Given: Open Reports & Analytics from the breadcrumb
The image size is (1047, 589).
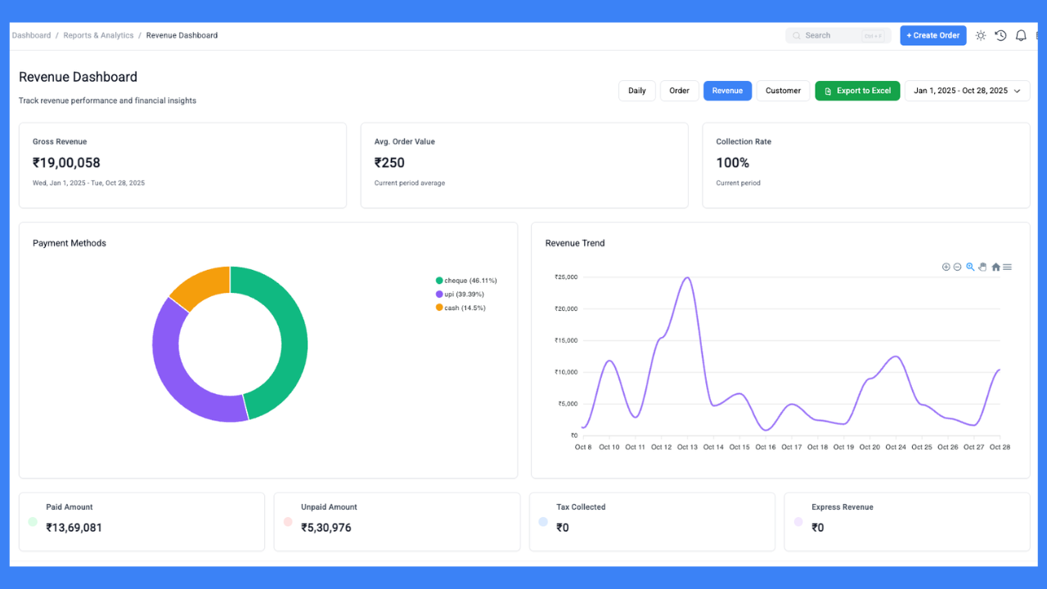Looking at the screenshot, I should [x=98, y=35].
